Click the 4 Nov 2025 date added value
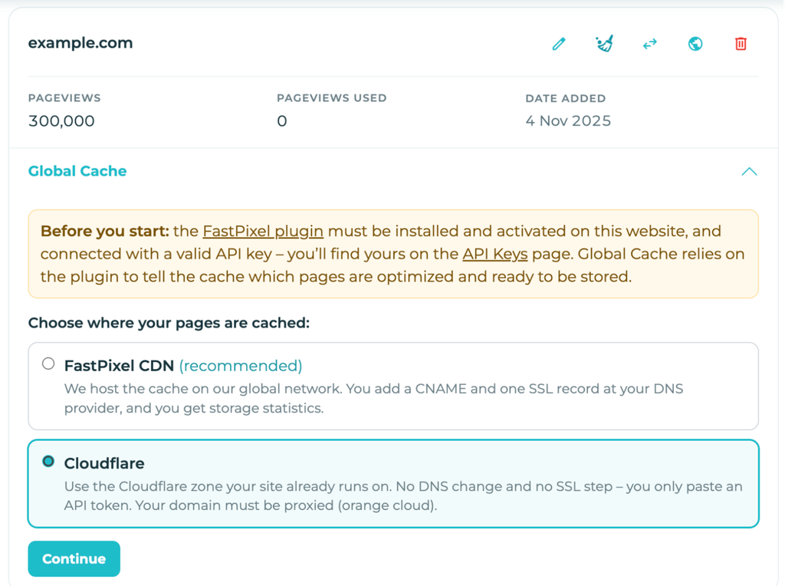The height and width of the screenshot is (586, 785). [x=568, y=121]
